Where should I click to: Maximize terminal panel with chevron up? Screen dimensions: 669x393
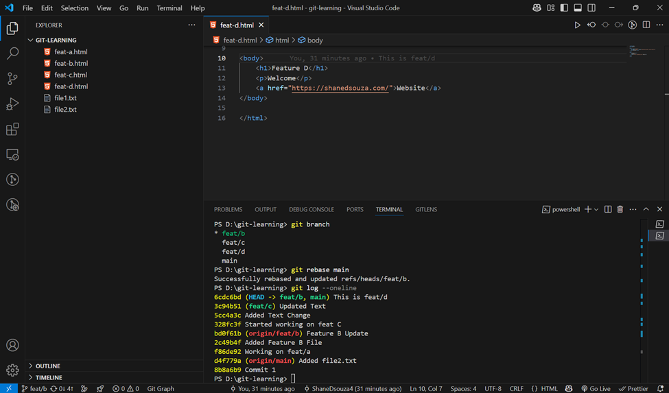646,209
